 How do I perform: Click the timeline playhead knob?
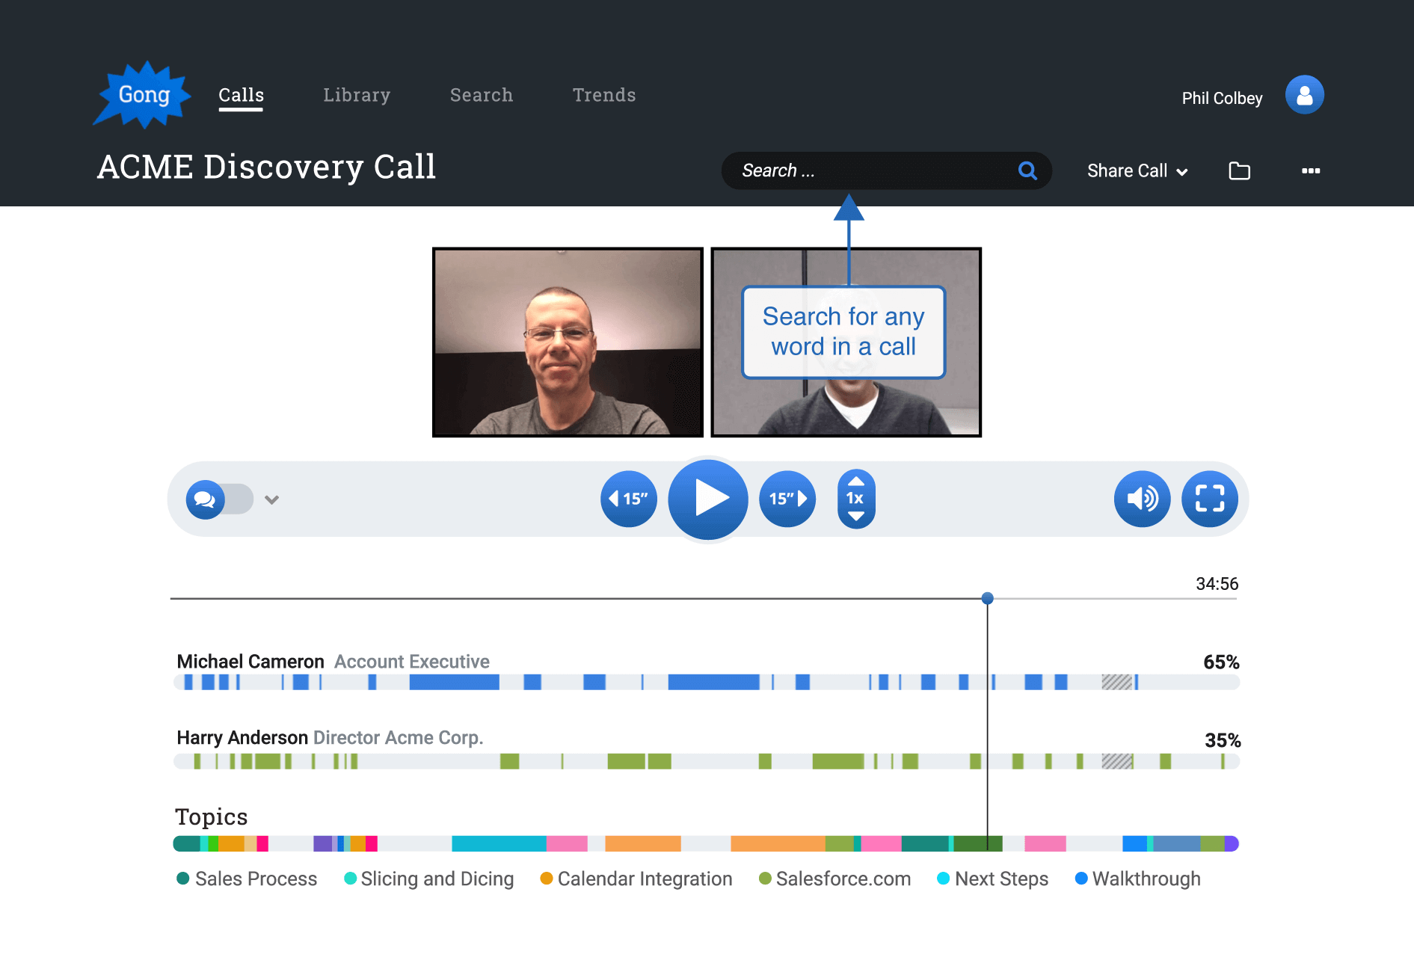click(x=987, y=598)
